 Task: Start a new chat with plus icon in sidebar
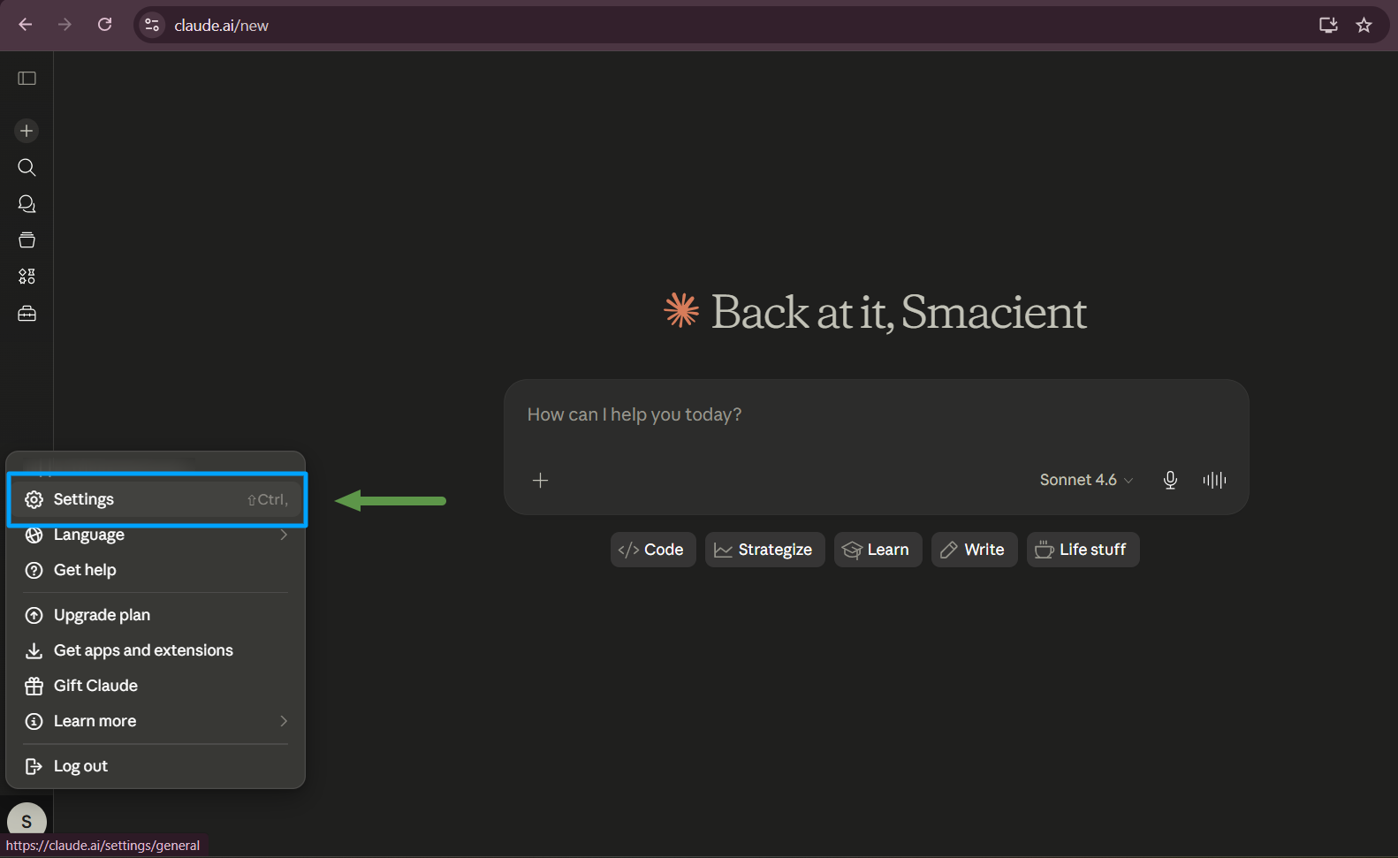click(x=27, y=131)
